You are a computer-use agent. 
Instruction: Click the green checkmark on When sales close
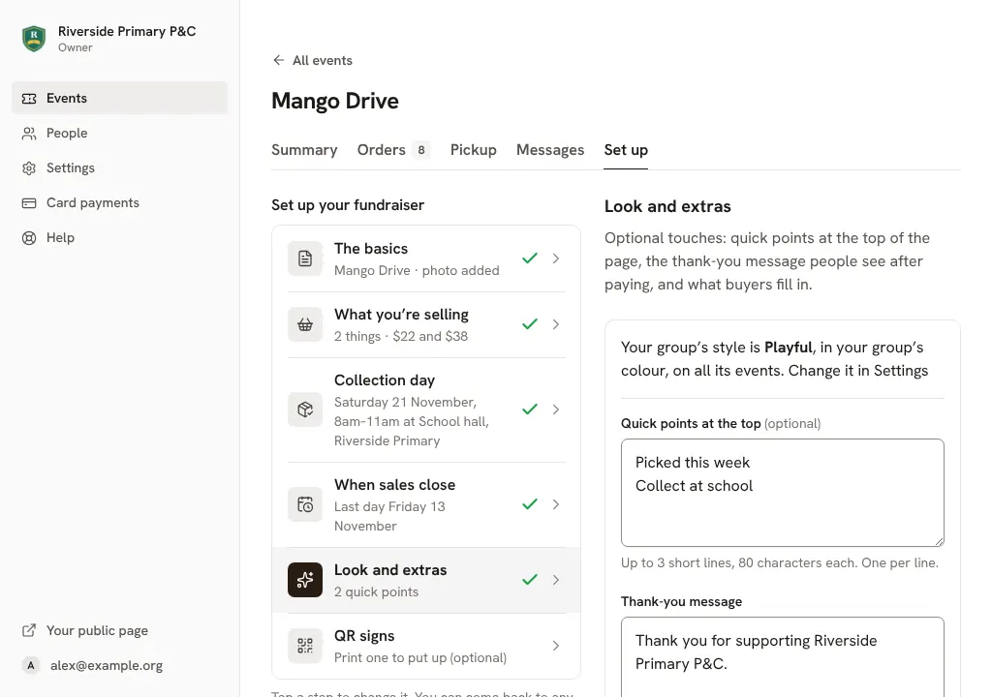[530, 504]
